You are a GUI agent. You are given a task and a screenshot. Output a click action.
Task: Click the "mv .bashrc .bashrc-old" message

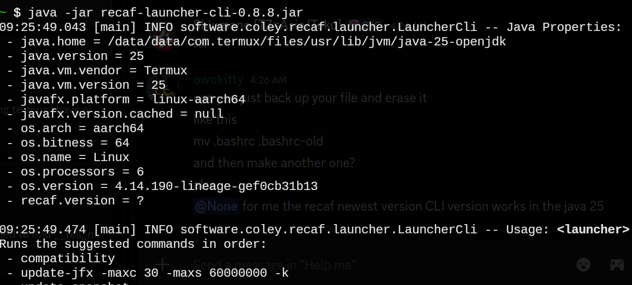[x=258, y=141]
